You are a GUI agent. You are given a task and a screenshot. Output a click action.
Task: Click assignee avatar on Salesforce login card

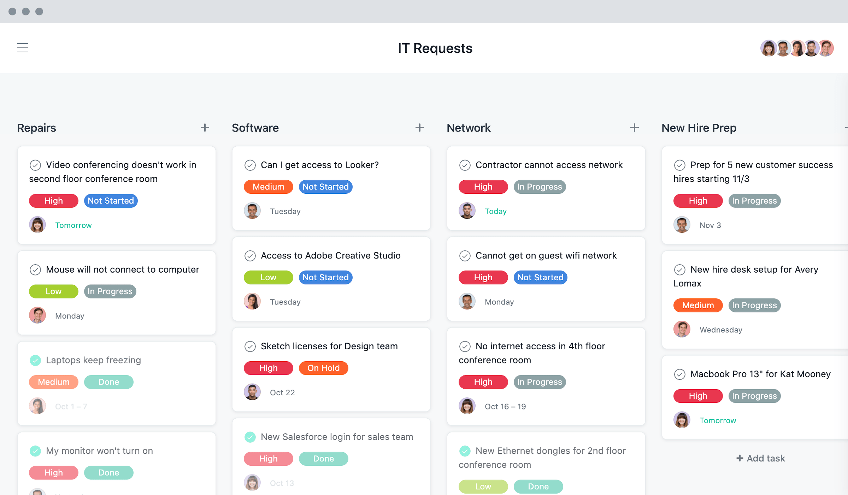252,483
